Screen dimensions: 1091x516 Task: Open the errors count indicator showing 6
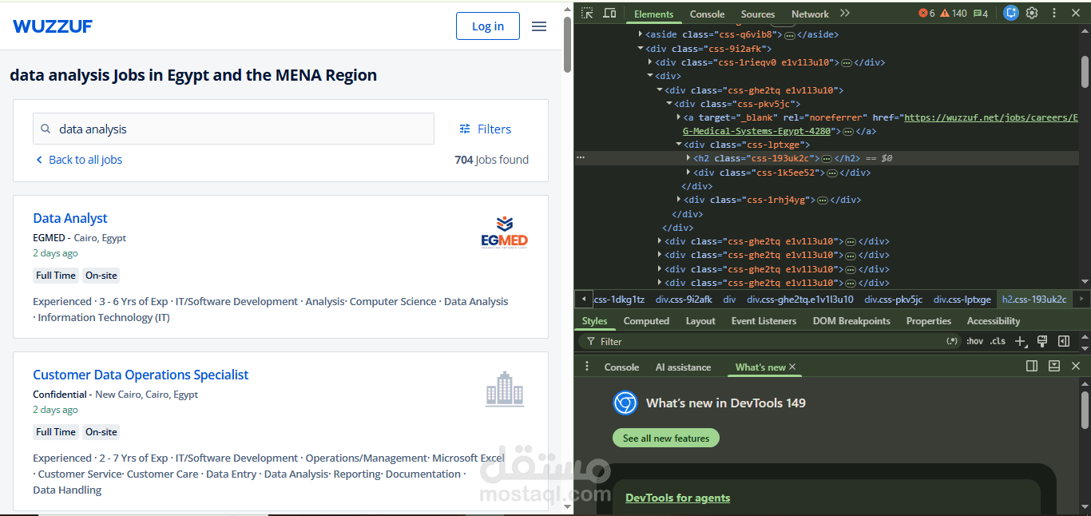926,14
